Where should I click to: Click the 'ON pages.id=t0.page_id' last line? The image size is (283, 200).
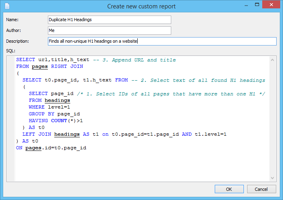[51, 148]
